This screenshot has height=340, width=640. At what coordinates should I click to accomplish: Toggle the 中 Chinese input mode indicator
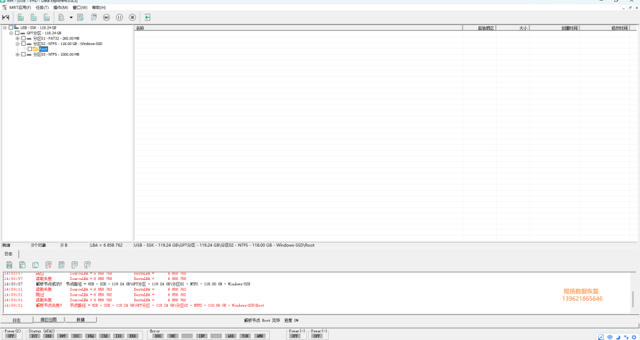point(610,337)
